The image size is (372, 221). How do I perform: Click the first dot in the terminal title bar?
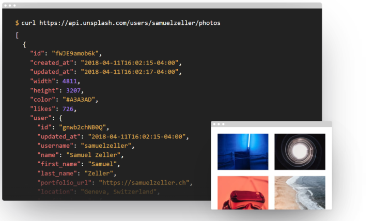tap(6, 6)
